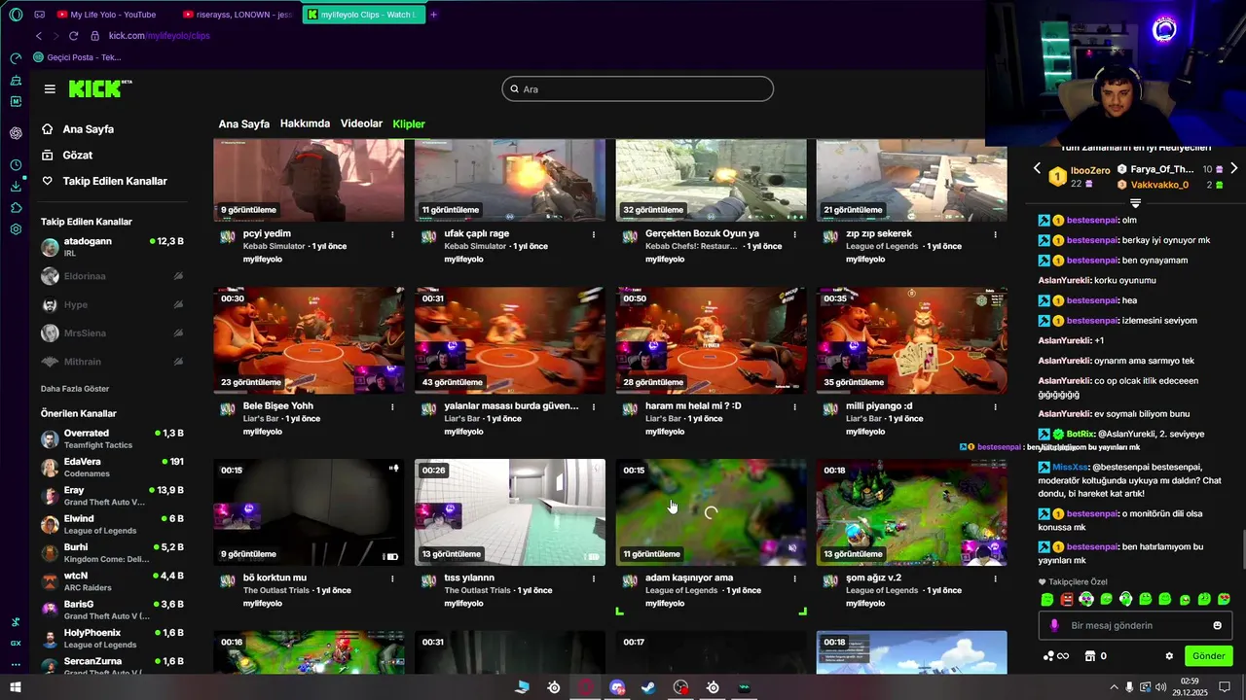Click the chat message input field
Viewport: 1246px width, 700px height.
coord(1135,625)
